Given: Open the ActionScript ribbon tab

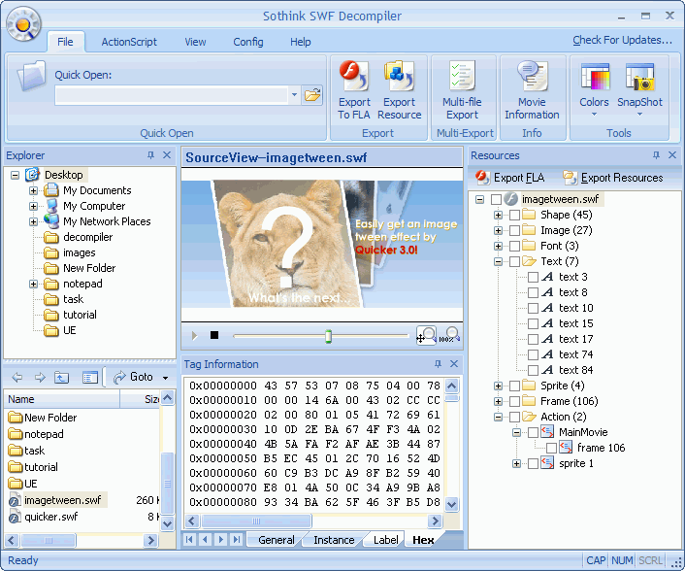Looking at the screenshot, I should (129, 42).
